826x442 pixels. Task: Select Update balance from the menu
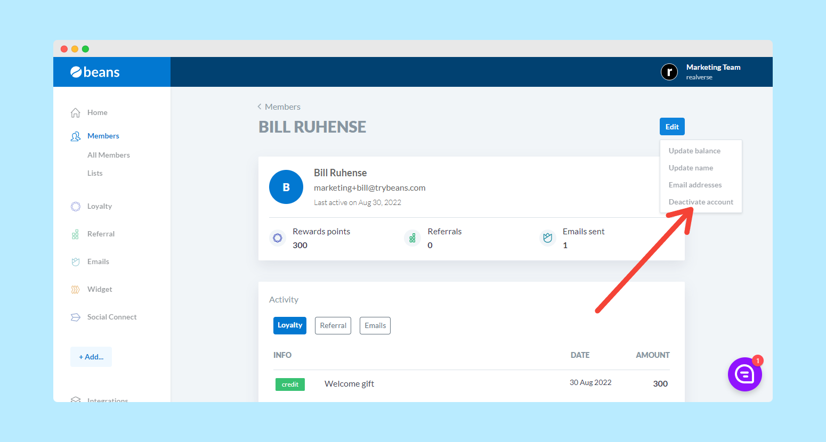point(694,151)
